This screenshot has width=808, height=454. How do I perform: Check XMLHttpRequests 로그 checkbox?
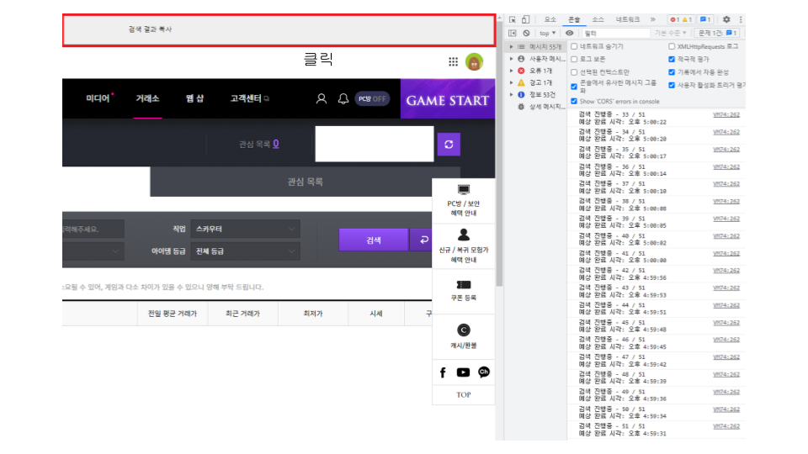pyautogui.click(x=672, y=47)
